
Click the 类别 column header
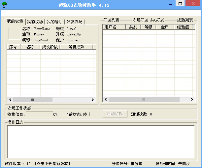[133, 27]
